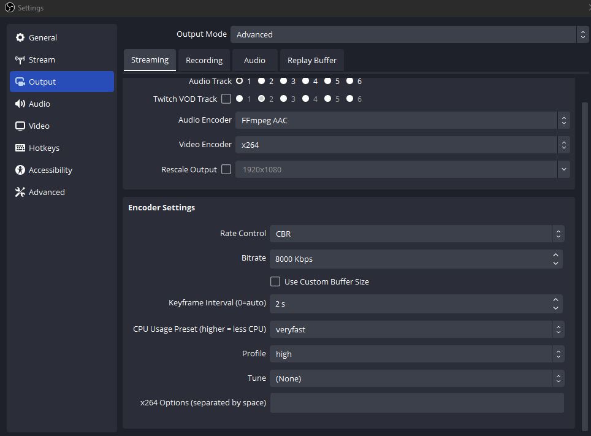The width and height of the screenshot is (591, 436).
Task: Enable the Twitch VOD Track checkbox
Action: 226,99
